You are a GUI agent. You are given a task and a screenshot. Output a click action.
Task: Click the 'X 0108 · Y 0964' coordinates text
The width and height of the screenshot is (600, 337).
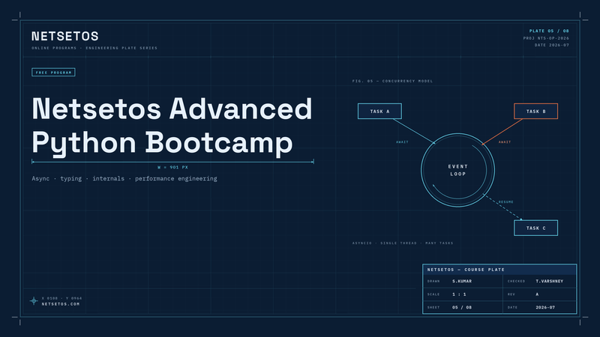tap(62, 298)
